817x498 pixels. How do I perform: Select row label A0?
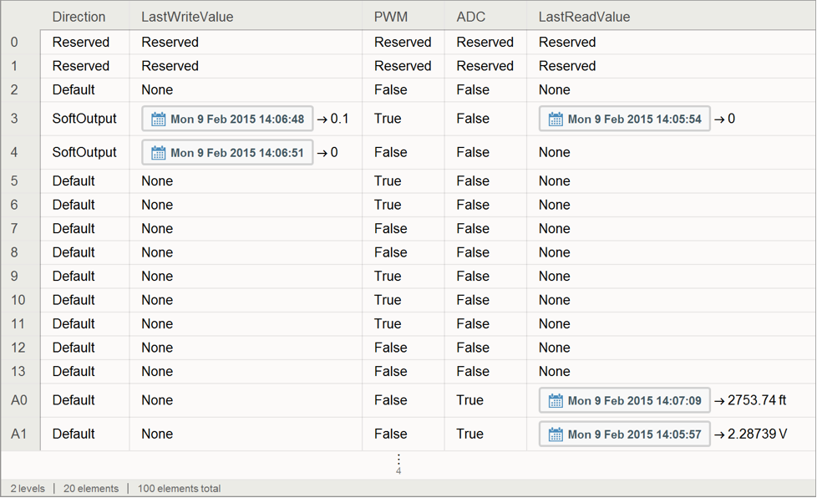click(18, 400)
